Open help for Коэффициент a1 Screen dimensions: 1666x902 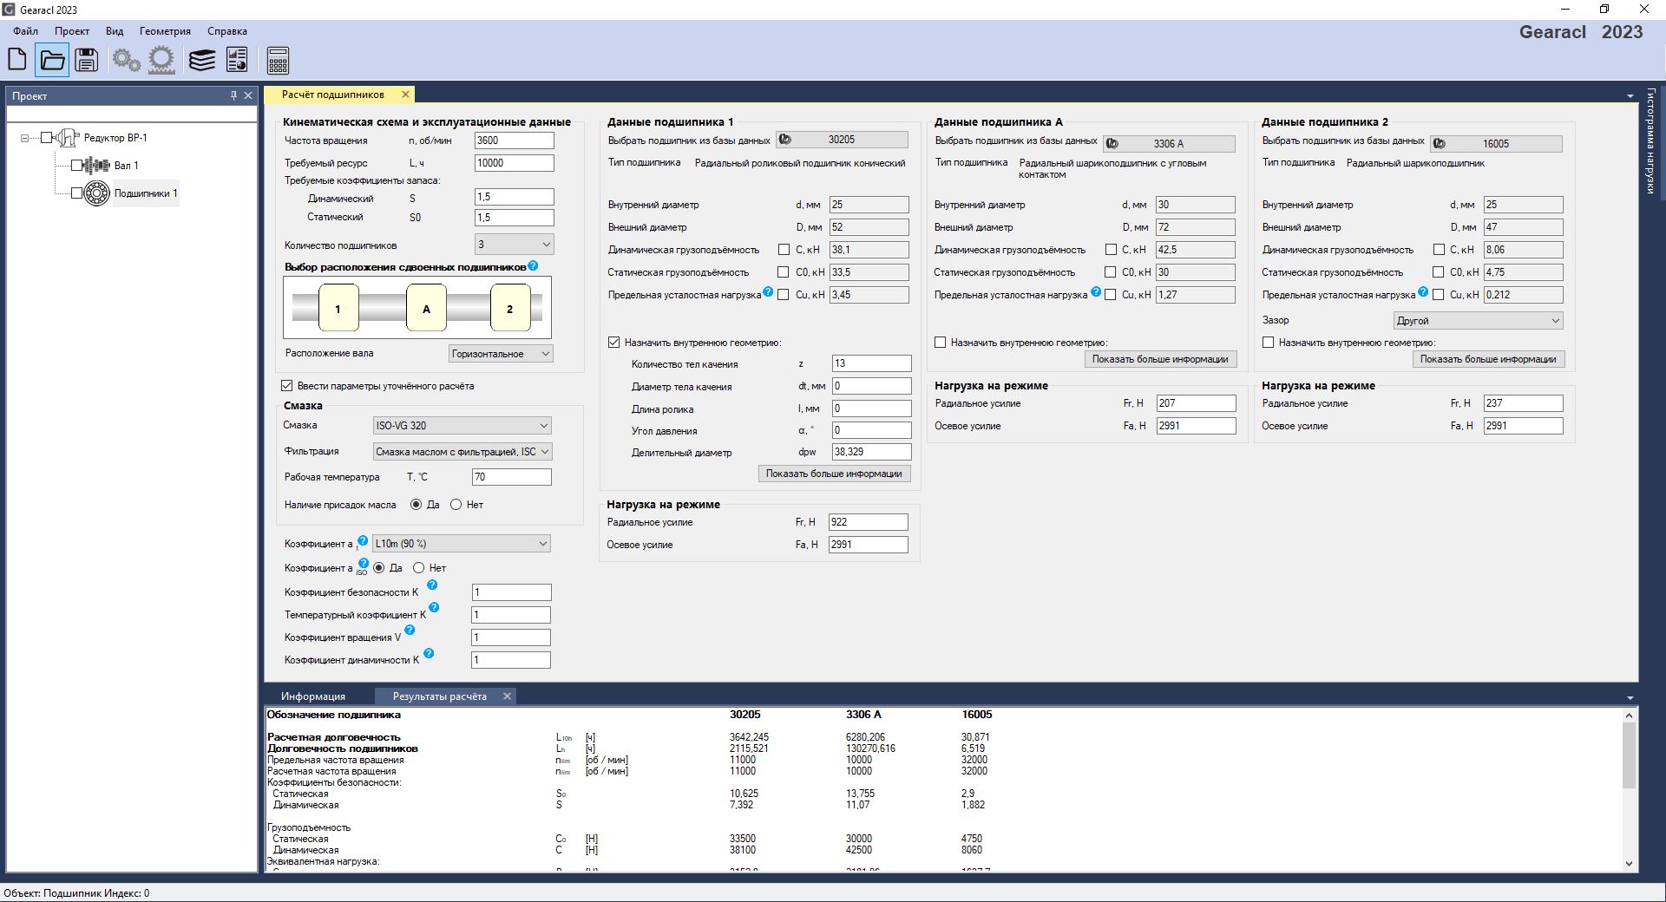pos(363,540)
